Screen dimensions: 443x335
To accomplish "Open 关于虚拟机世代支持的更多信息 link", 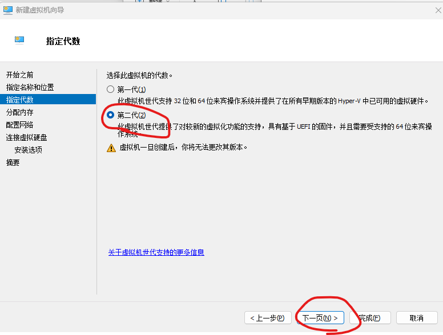I will coord(156,252).
